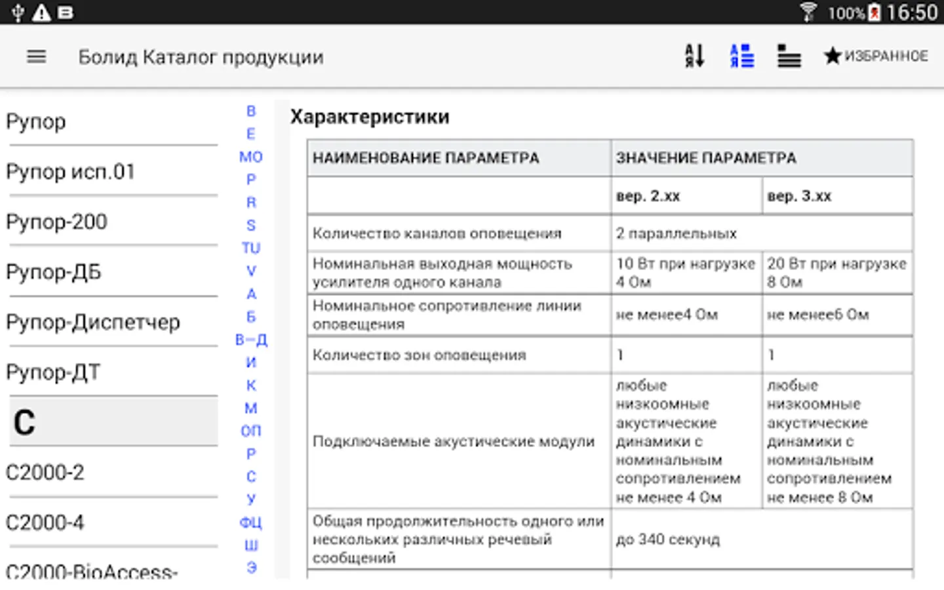The height and width of the screenshot is (590, 944).
Task: Jump to index letter Ш
Action: point(251,545)
